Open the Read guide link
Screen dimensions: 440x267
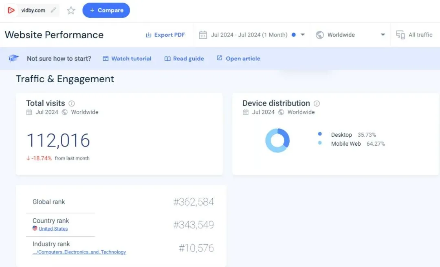click(x=184, y=59)
